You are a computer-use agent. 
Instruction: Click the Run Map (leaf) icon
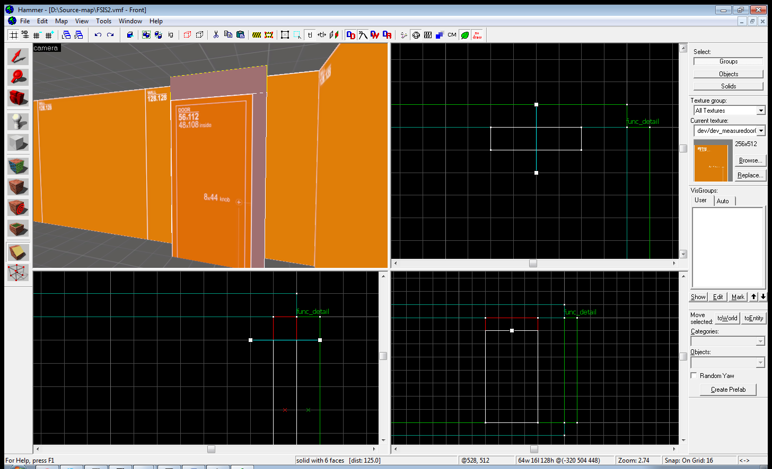(465, 35)
